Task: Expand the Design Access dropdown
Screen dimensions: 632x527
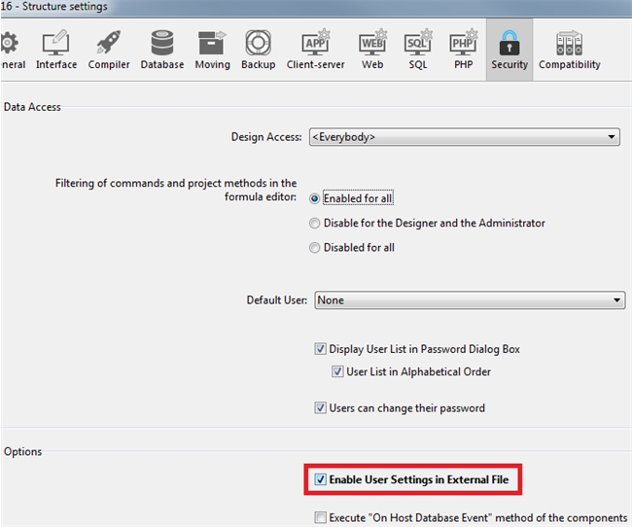Action: [464, 137]
